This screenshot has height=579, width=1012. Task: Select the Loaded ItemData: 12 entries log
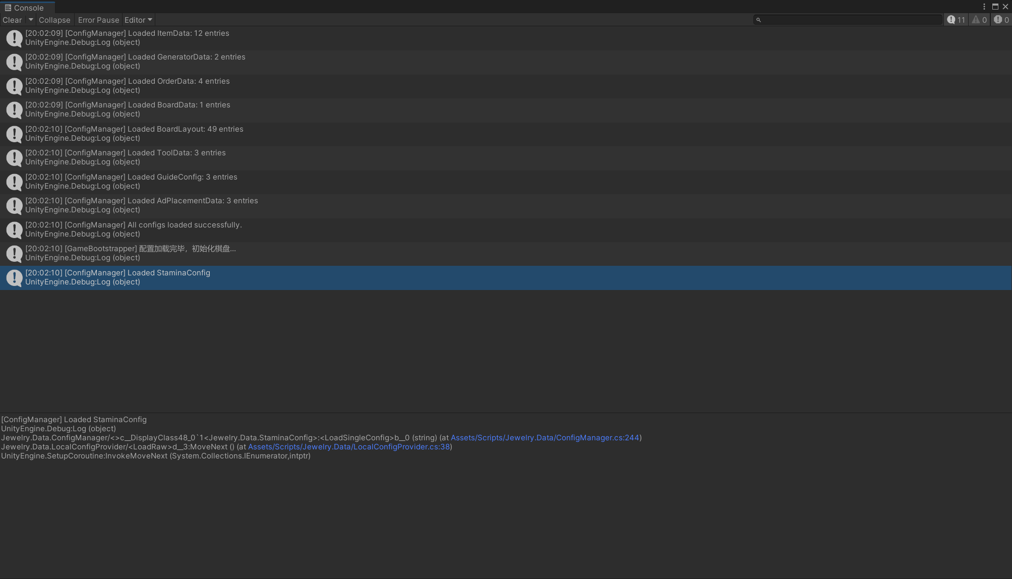[506, 38]
